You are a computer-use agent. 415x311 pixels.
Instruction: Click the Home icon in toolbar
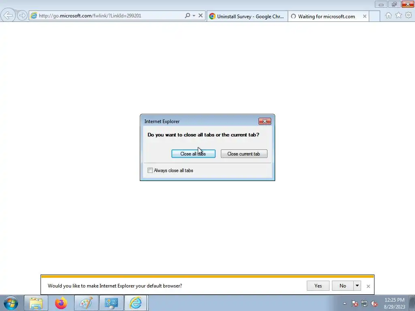click(389, 15)
